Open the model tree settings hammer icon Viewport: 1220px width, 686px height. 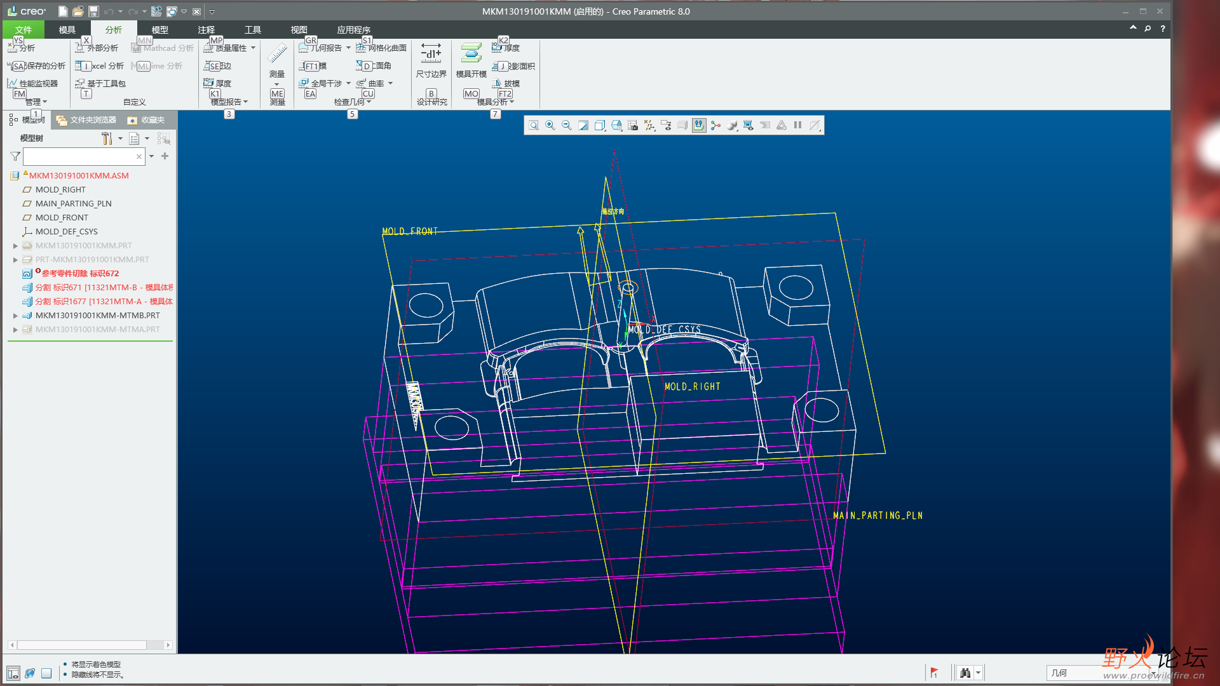[x=107, y=138]
